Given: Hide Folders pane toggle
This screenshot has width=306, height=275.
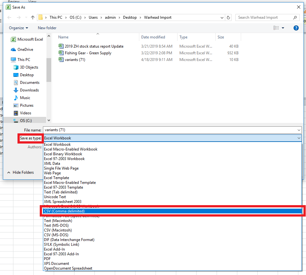Looking at the screenshot, I should (x=20, y=172).
